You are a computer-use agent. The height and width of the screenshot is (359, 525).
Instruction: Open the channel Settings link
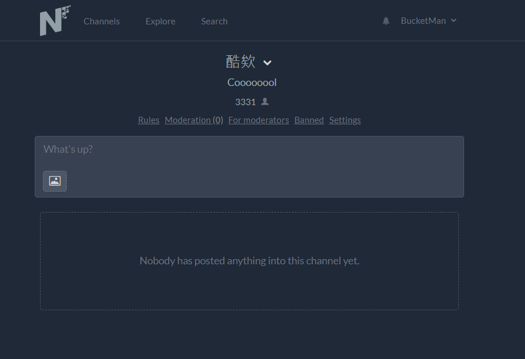[345, 120]
